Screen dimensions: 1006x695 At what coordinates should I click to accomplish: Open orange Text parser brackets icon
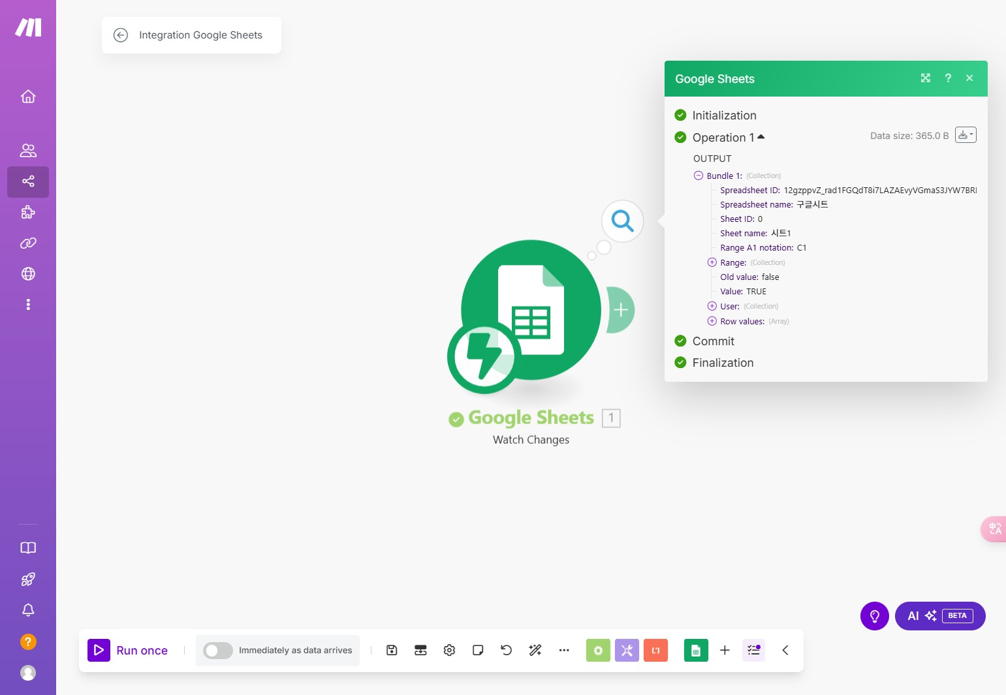click(x=655, y=650)
